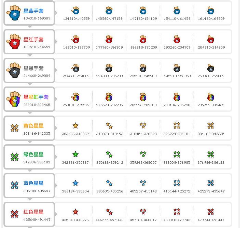Click the 红色星星 level title
The image size is (247, 228).
coord(33,212)
